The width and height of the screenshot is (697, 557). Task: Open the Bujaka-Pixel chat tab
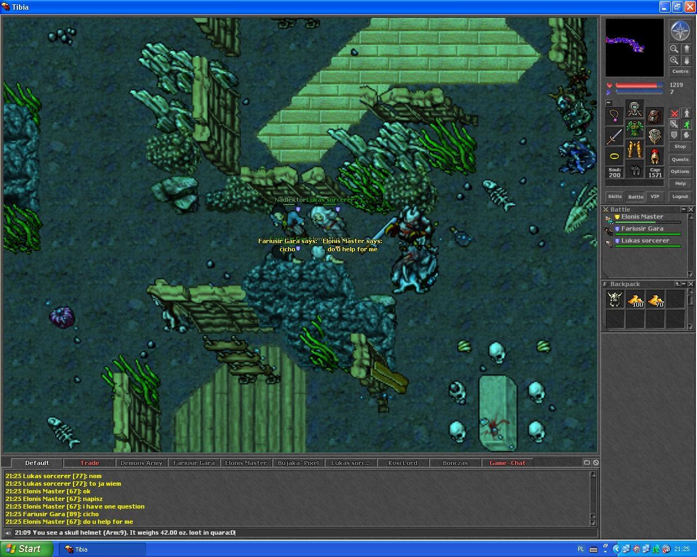click(298, 463)
